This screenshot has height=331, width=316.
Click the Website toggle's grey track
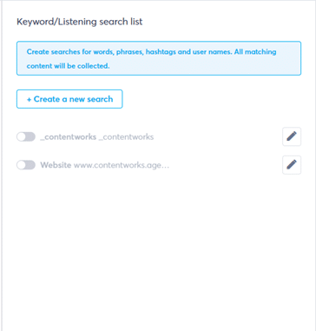[x=30, y=165]
